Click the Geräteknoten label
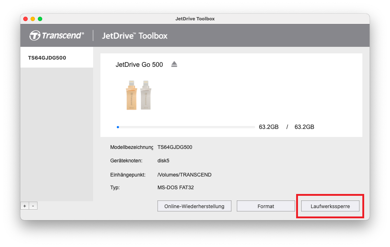 click(x=126, y=161)
